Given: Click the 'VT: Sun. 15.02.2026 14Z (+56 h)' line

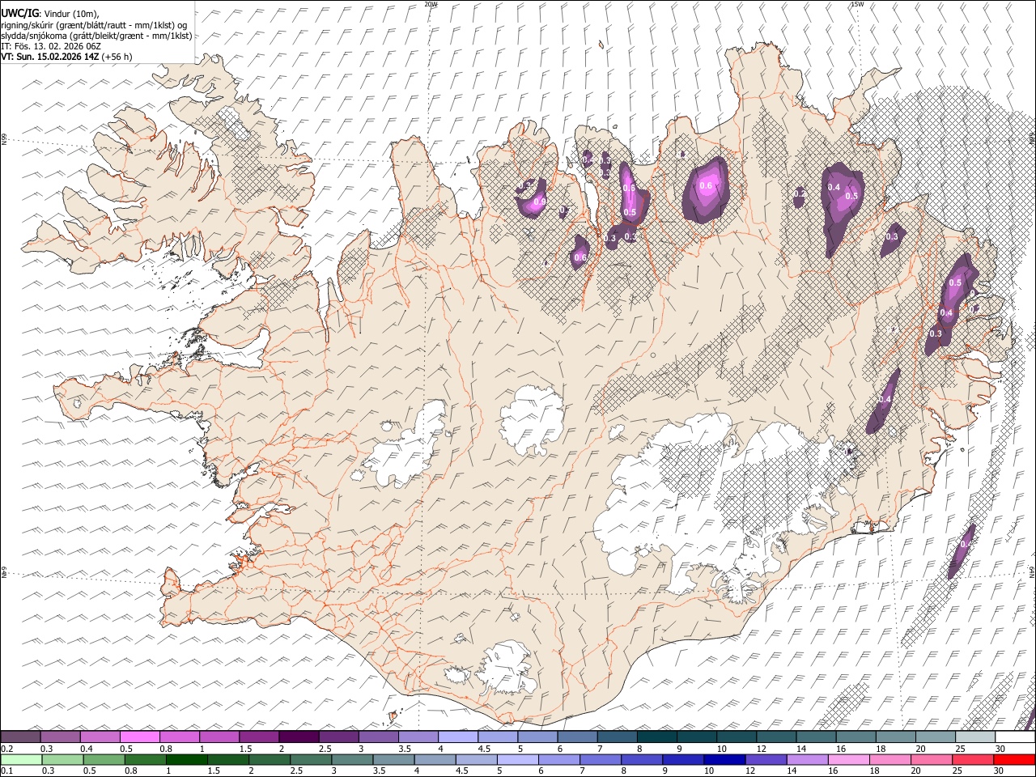Looking at the screenshot, I should [66, 57].
